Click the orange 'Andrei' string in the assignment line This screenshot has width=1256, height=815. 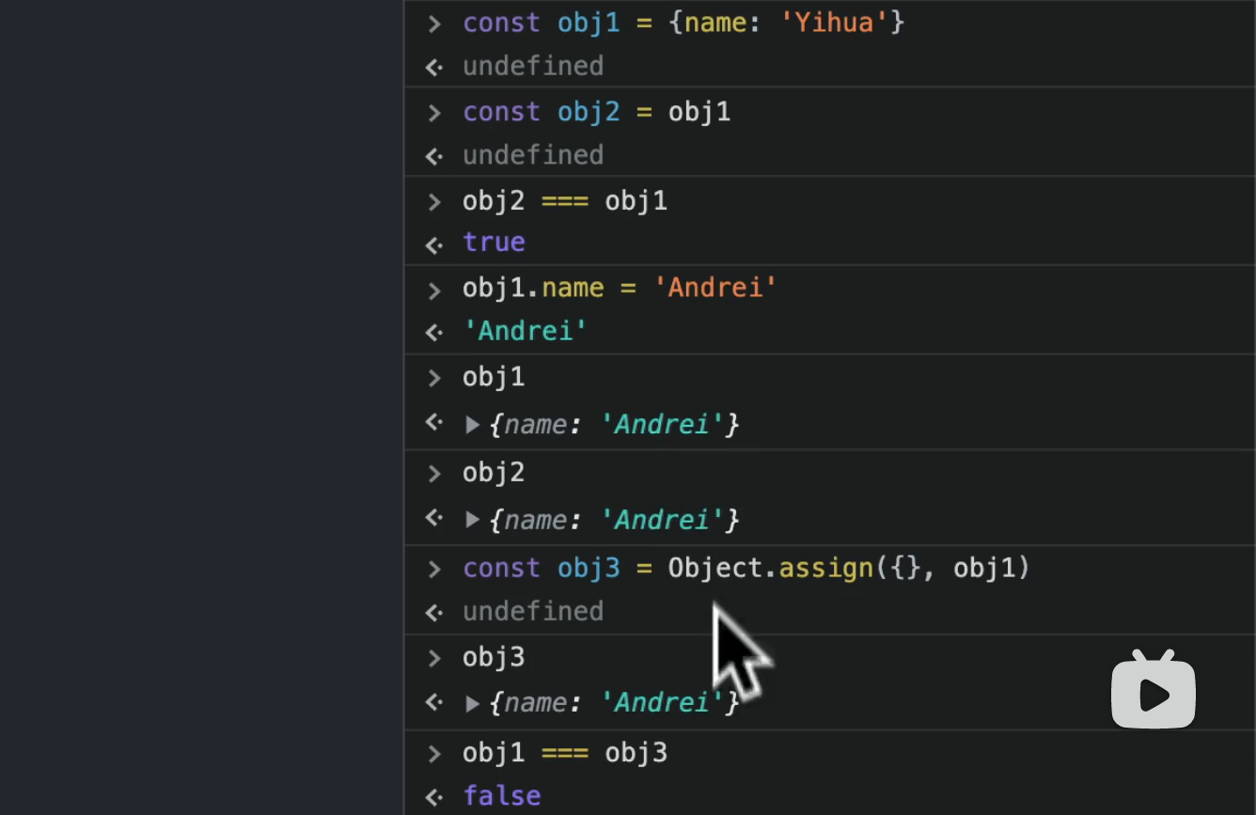coord(722,288)
